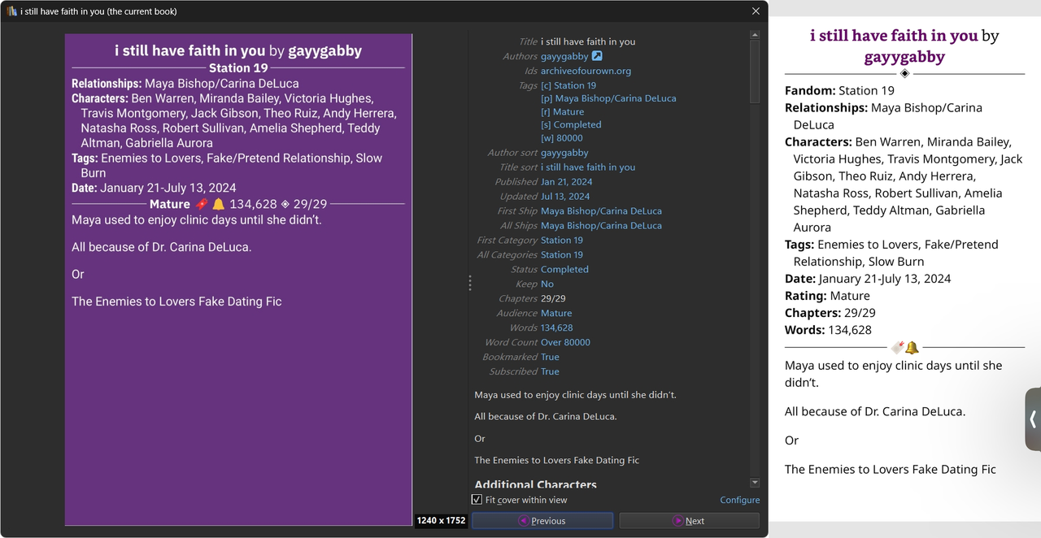Viewport: 1041px width, 538px height.
Task: Click Word Count value Over 80000
Action: (565, 343)
